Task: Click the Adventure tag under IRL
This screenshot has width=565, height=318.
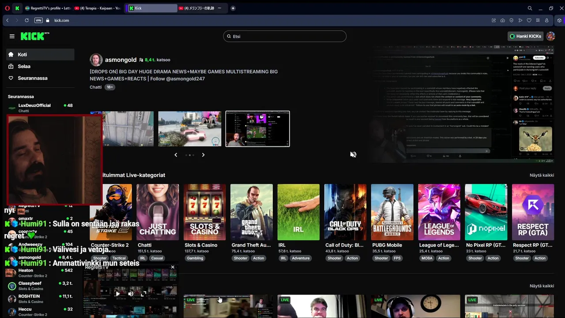Action: pyautogui.click(x=301, y=258)
